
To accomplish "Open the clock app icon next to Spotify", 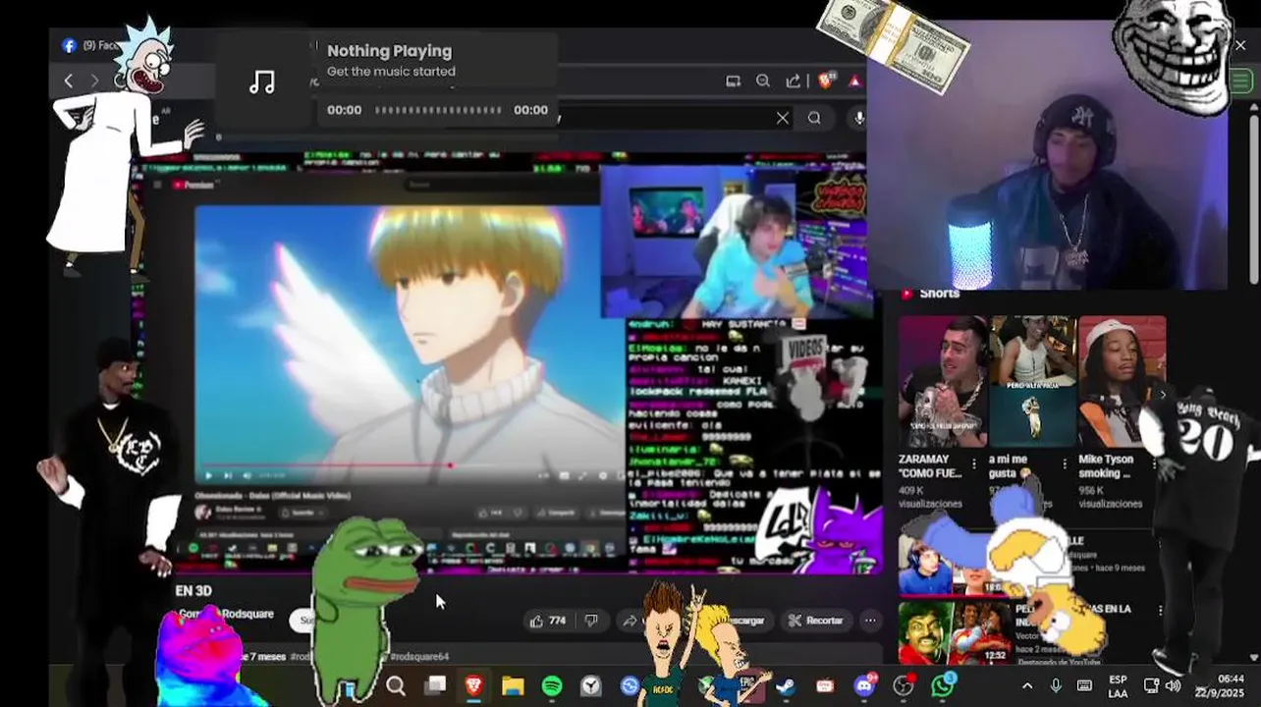I will pyautogui.click(x=591, y=686).
